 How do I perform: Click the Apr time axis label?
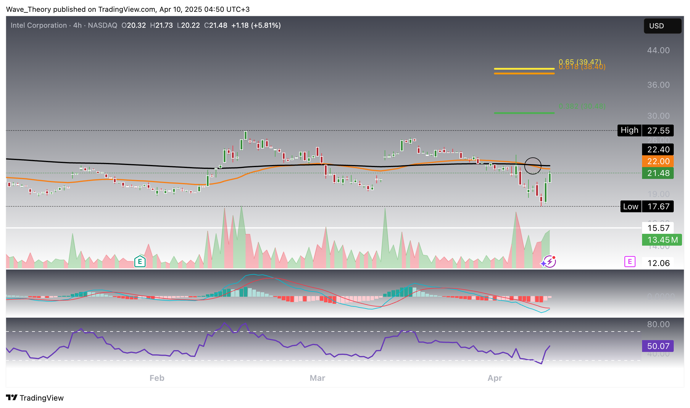point(495,378)
